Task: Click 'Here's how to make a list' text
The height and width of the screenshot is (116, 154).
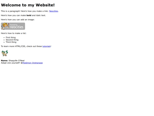Action: click(x=14, y=33)
